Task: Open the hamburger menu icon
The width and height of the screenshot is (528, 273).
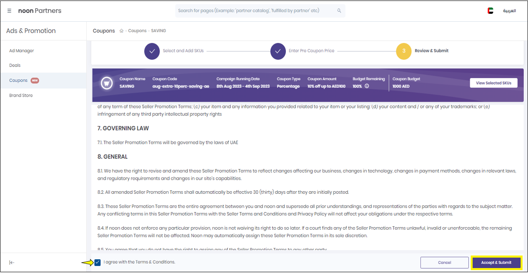Action: click(9, 11)
